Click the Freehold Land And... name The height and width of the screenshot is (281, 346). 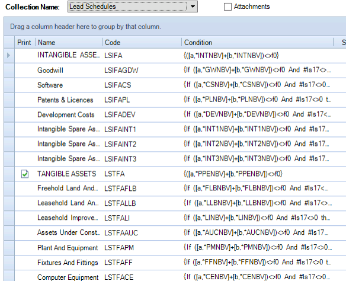point(68,188)
